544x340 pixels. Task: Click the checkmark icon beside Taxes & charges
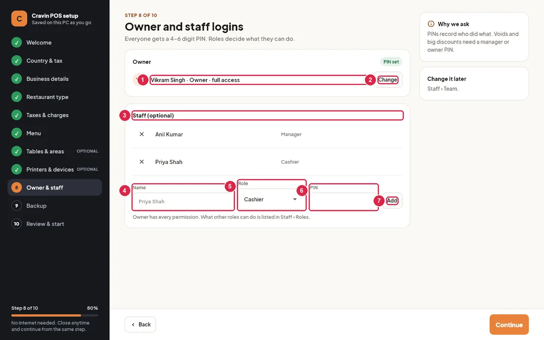pos(16,115)
